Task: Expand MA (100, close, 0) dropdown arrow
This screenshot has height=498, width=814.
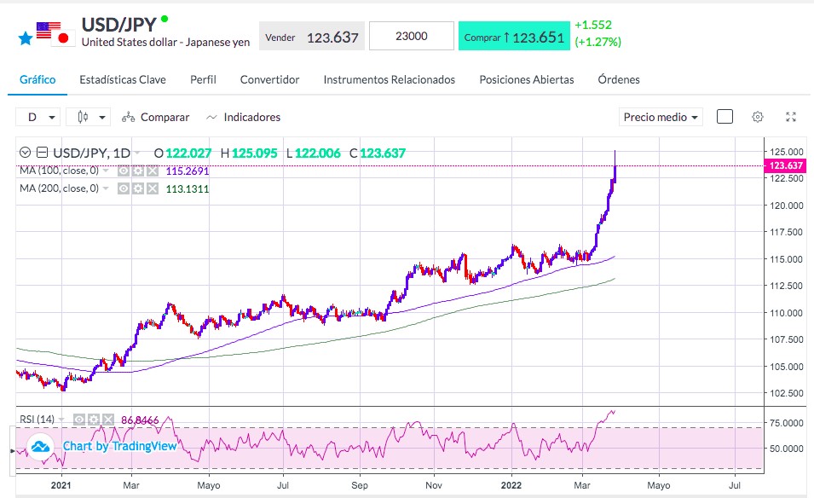Action: (106, 171)
